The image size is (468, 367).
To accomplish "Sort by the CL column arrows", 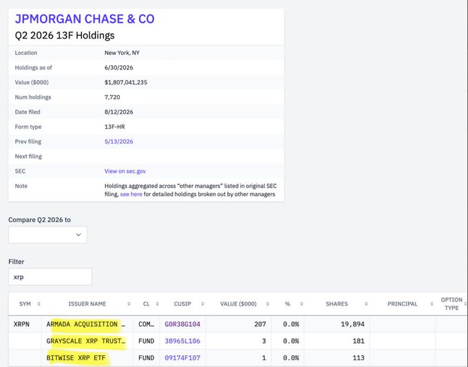I will 158,304.
